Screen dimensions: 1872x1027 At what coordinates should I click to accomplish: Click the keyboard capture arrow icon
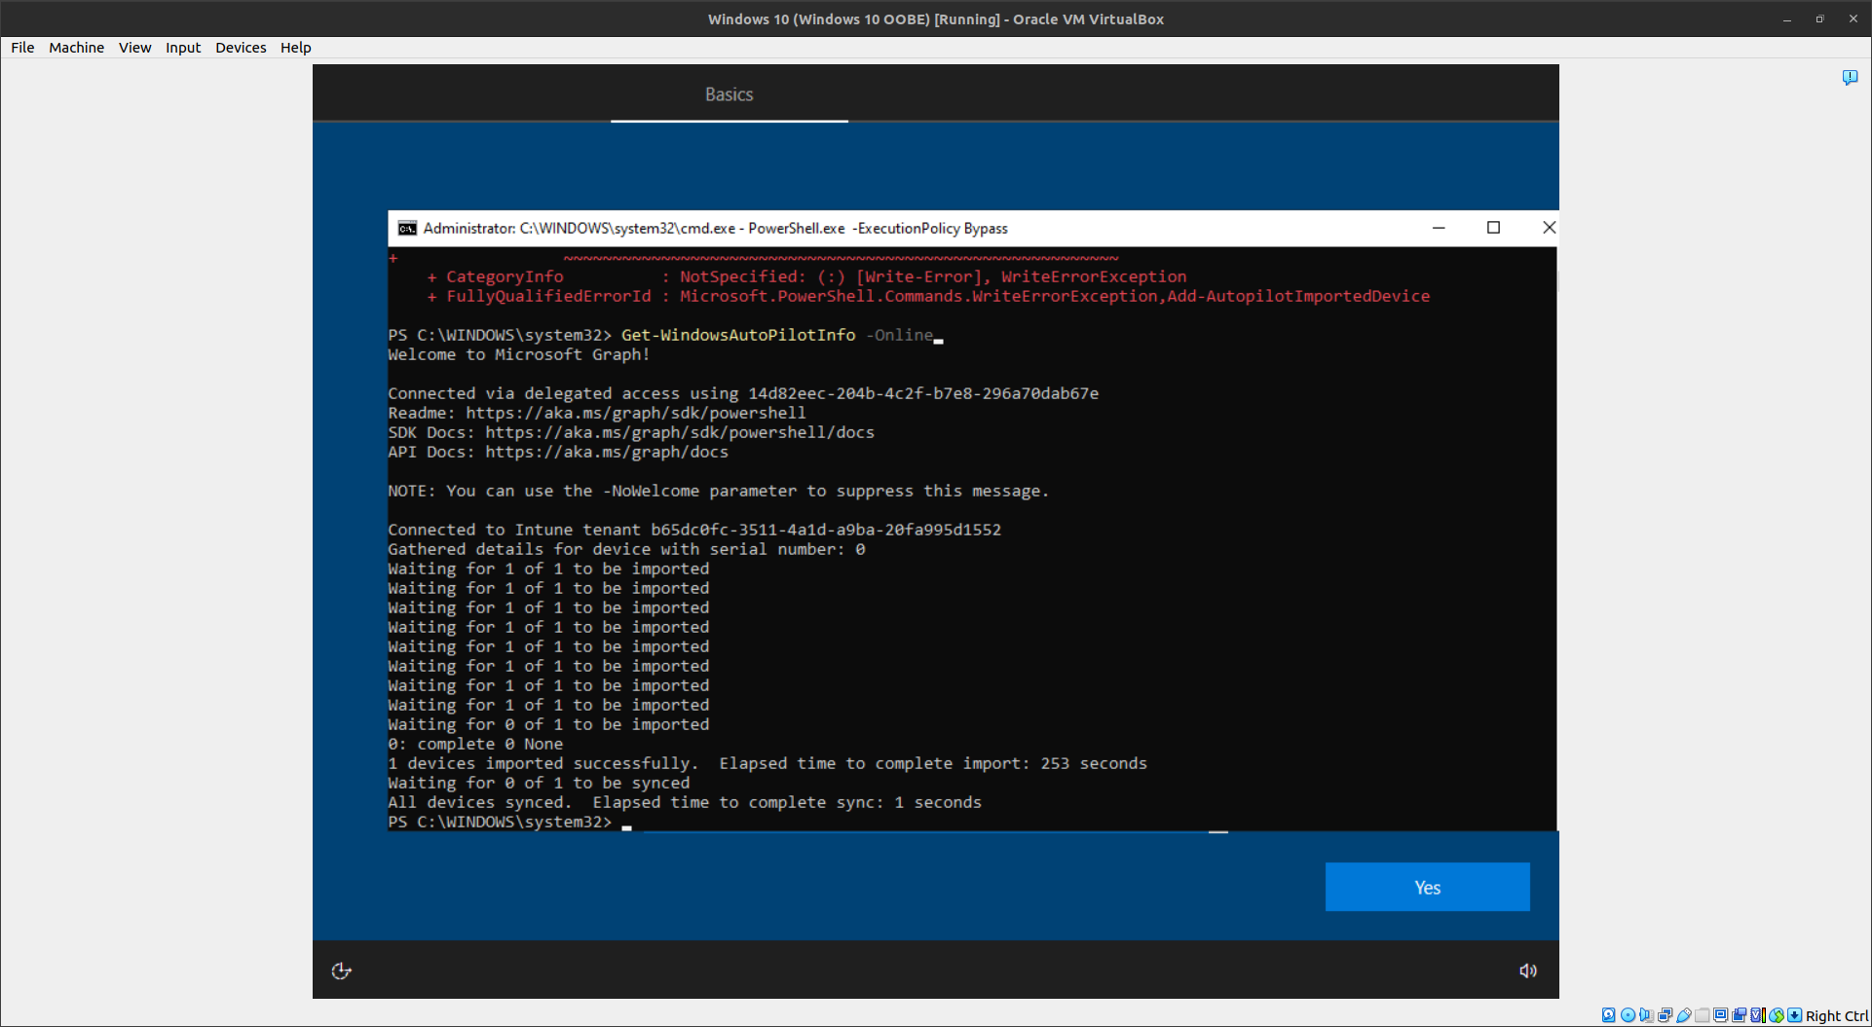1794,1015
